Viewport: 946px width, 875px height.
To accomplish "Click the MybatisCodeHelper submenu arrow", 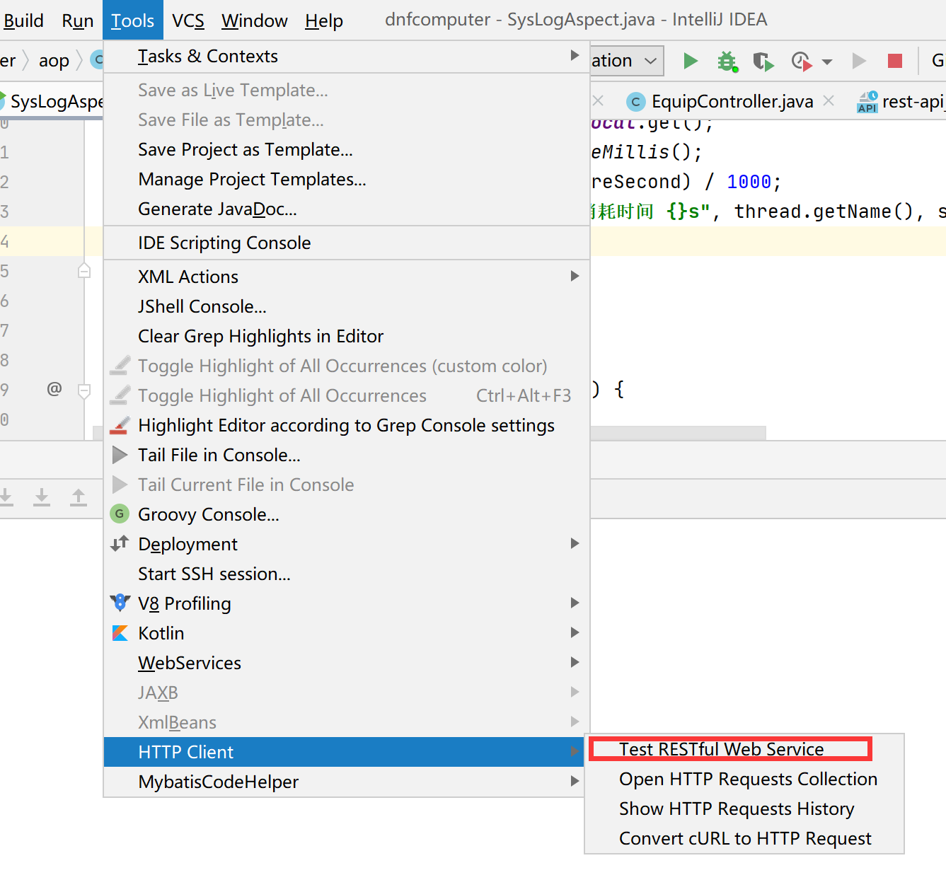I will coord(575,782).
